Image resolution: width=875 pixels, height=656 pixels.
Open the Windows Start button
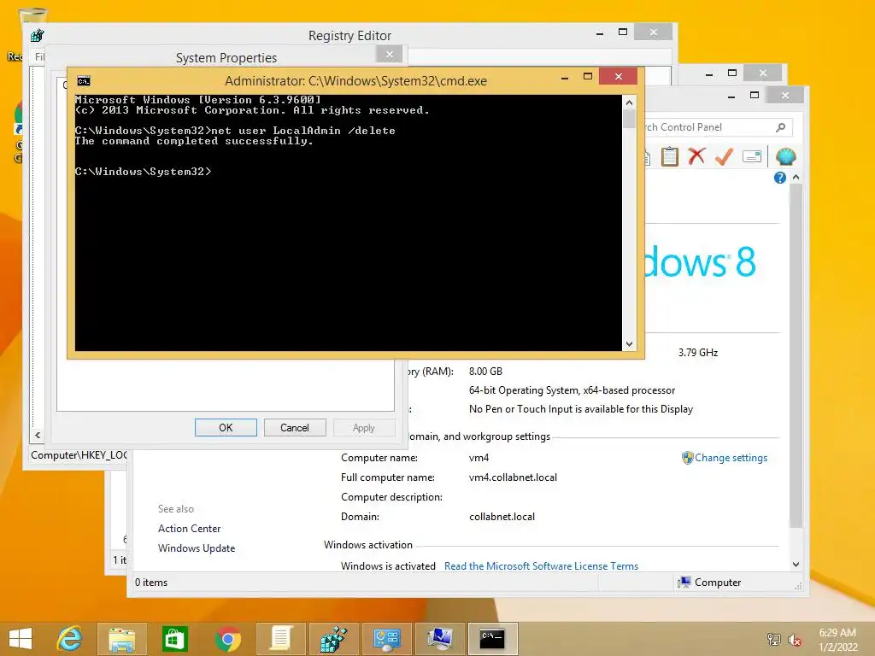pyautogui.click(x=21, y=639)
